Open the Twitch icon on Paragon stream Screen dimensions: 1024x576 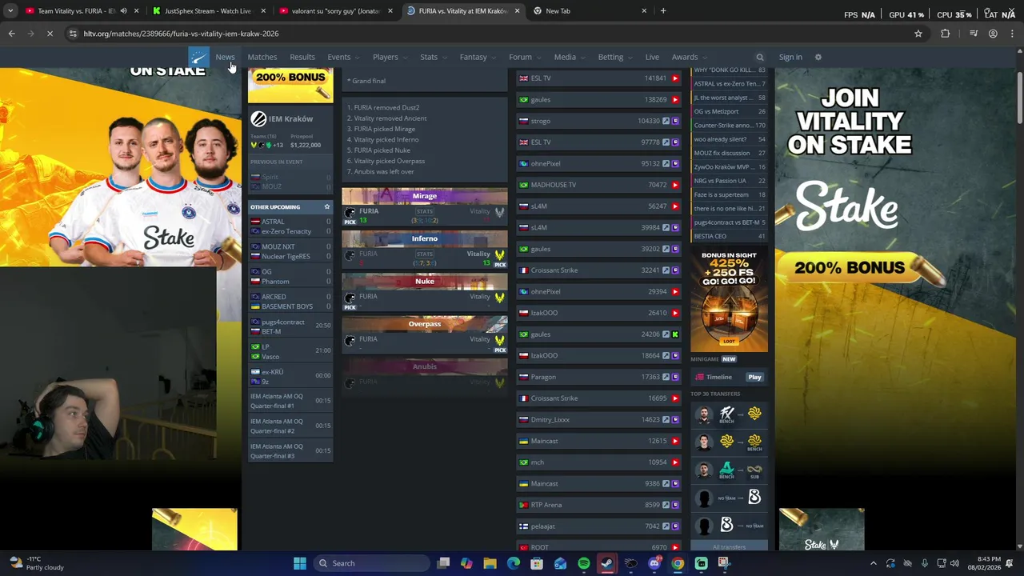click(675, 377)
